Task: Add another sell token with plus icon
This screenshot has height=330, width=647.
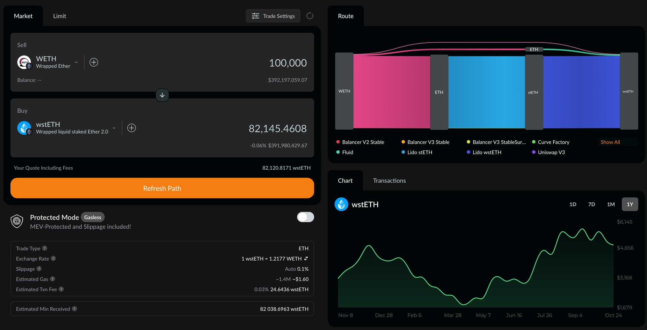Action: (94, 62)
